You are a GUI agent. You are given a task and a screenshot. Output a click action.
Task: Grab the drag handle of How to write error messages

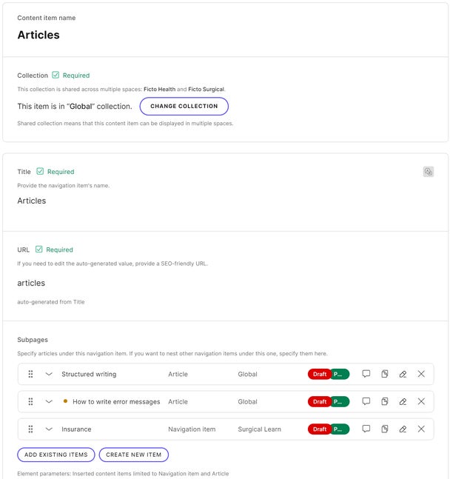tap(30, 401)
